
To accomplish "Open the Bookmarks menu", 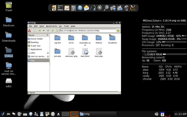I will 52,26.
